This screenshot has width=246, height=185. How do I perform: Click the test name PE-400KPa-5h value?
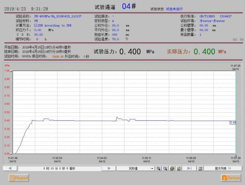pos(58,16)
